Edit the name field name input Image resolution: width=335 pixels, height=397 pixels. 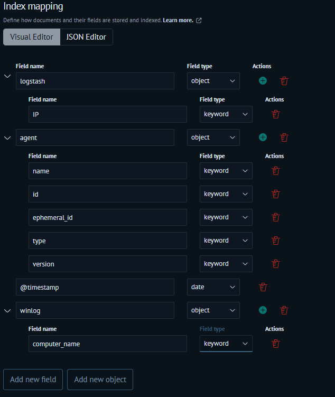[x=108, y=171]
